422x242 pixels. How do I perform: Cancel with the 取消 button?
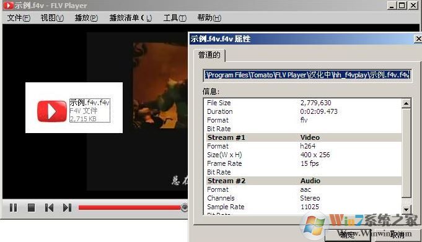click(397, 235)
